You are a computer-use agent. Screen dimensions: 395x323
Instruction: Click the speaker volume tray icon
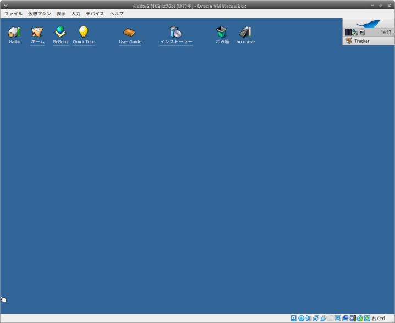[x=362, y=32]
